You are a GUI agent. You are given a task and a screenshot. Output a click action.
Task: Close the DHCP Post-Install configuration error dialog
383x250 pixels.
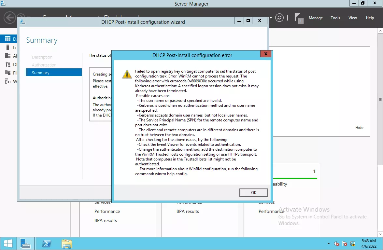pos(266,54)
